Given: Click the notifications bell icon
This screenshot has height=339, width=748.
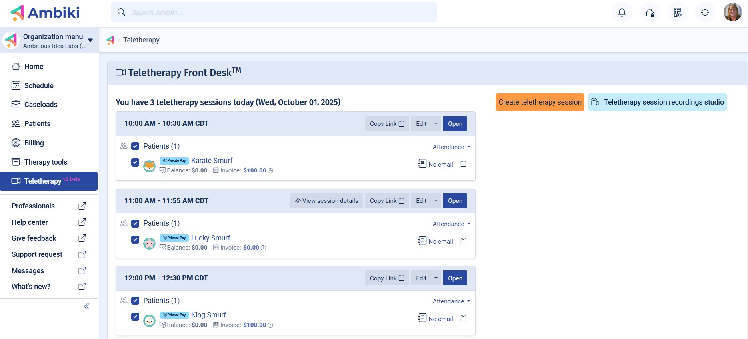Looking at the screenshot, I should point(622,13).
